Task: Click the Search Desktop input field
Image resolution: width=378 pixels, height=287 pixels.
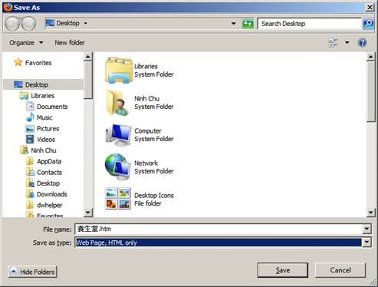Action: (x=310, y=24)
